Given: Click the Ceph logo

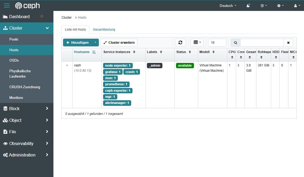Looking at the screenshot, I should (x=27, y=6).
